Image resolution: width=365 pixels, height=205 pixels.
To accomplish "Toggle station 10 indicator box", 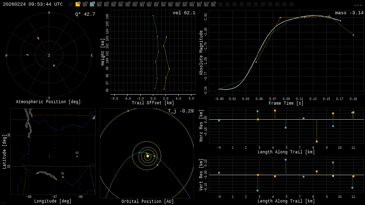I will [142, 4].
